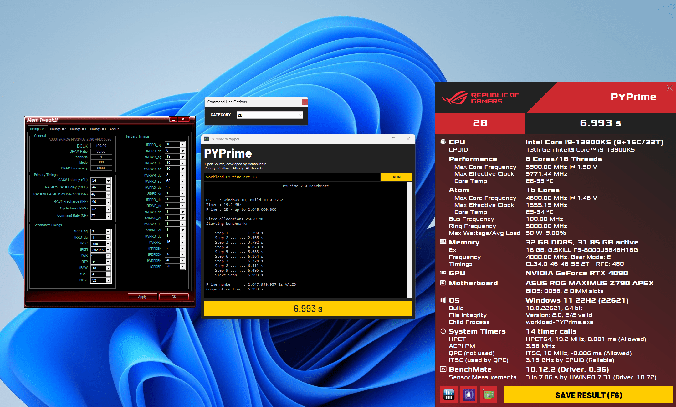
Task: Click SAVE RESULT (F6) button
Action: pyautogui.click(x=588, y=395)
